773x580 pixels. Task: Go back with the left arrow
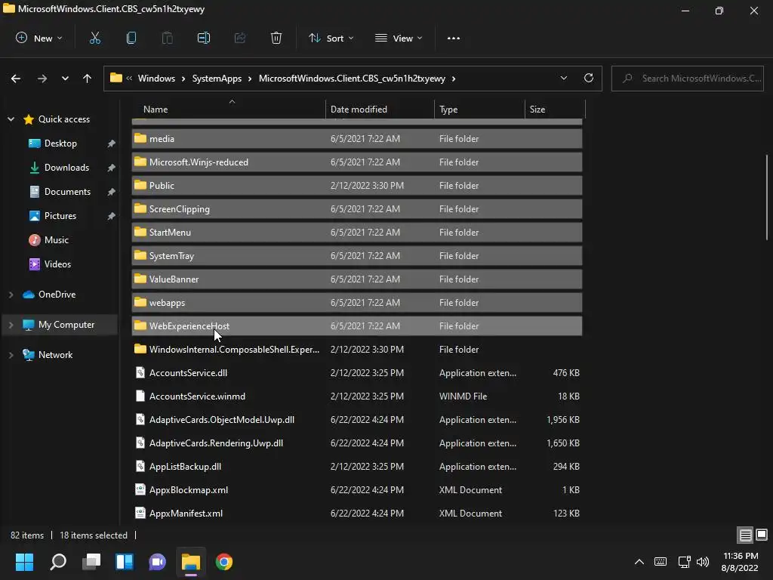tap(16, 79)
